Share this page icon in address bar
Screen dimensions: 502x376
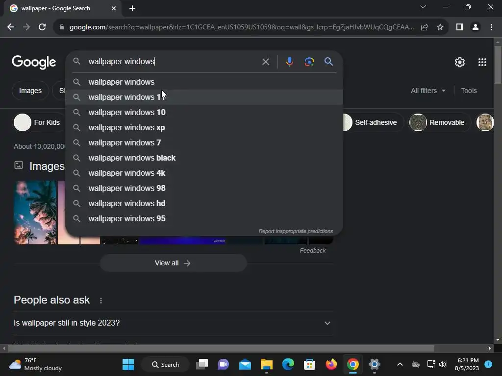click(425, 27)
